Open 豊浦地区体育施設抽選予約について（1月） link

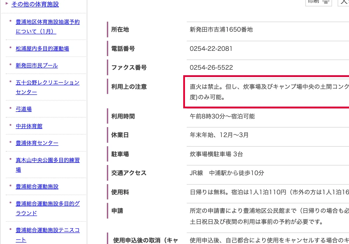[x=48, y=26]
